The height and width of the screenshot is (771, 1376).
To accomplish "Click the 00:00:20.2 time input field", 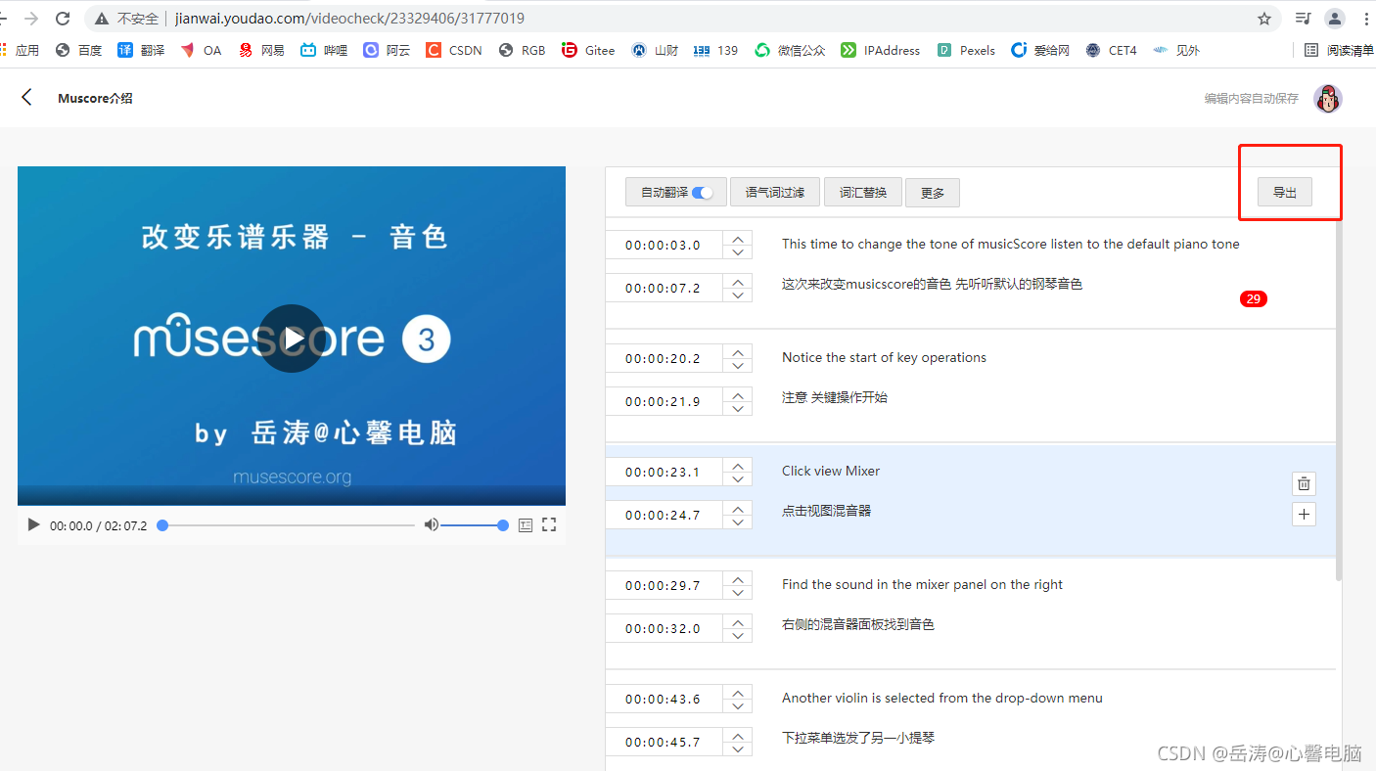I will point(664,358).
